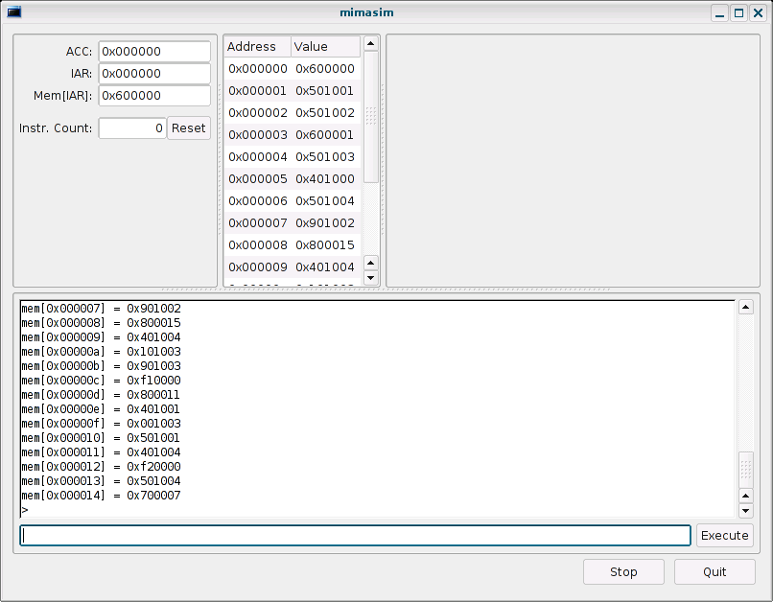Click the ACC register field
773x602 pixels.
pos(154,52)
